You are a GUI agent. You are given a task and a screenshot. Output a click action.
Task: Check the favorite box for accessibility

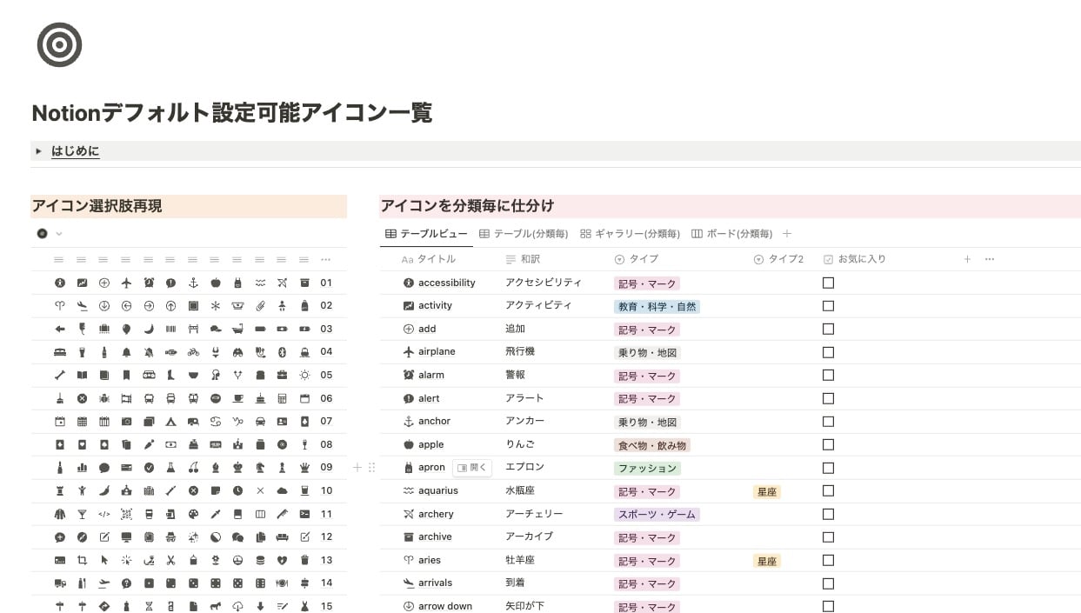coord(828,283)
